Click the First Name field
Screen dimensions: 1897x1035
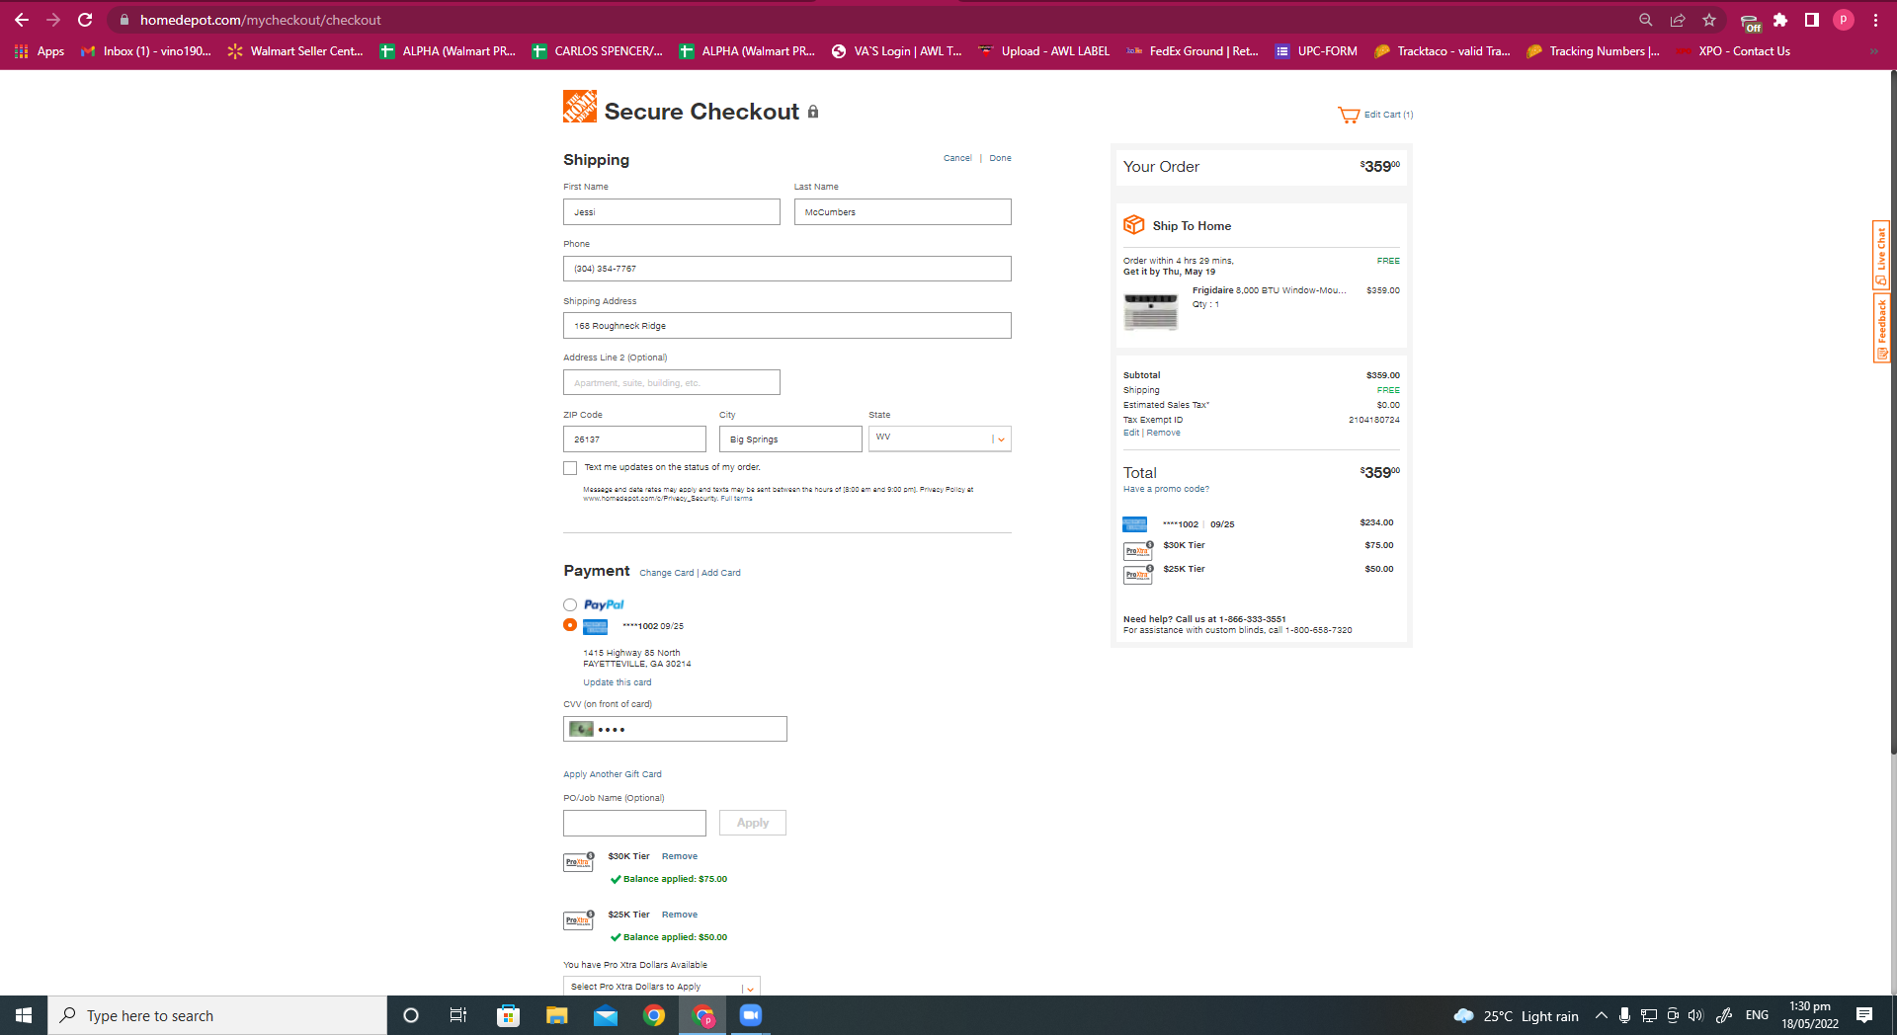click(x=672, y=211)
